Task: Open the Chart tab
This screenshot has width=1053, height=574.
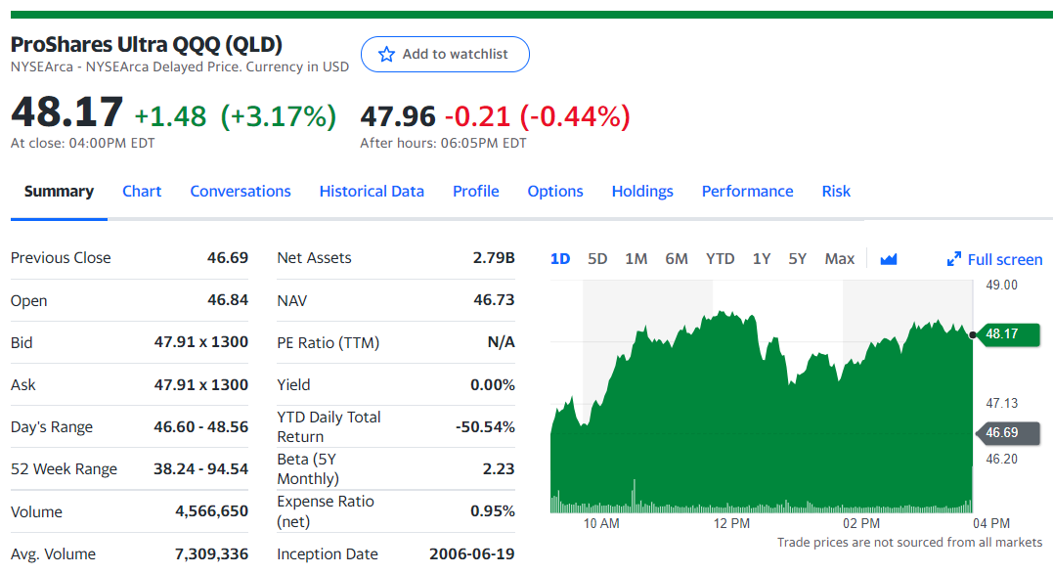Action: 142,192
